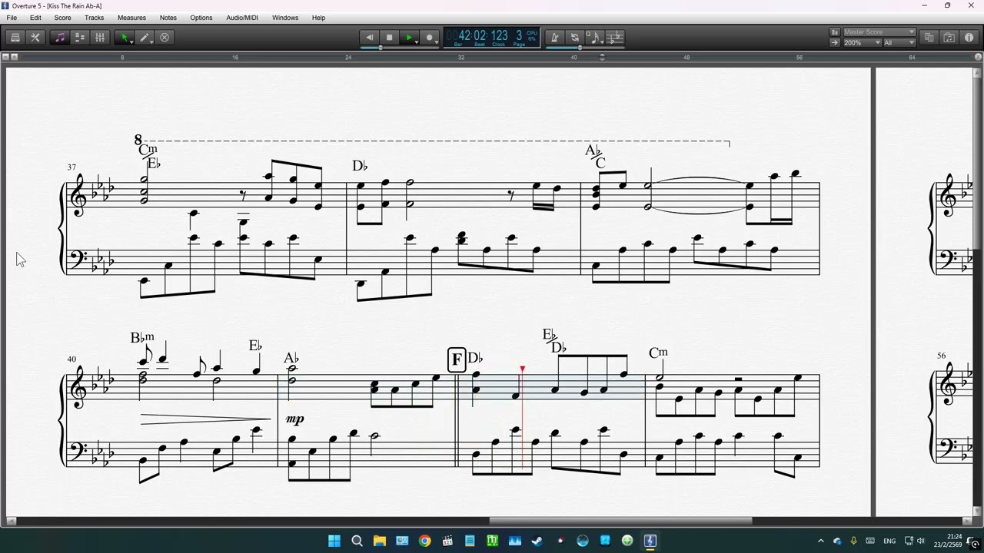Open File Explorer from the taskbar

[x=379, y=541]
